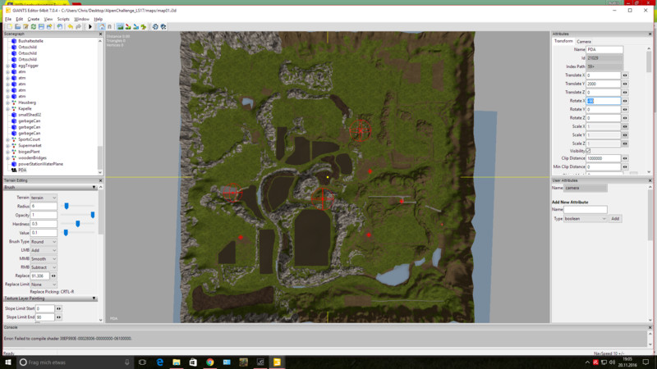
Task: Switch to the Camera tab in Attributes
Action: tap(584, 42)
